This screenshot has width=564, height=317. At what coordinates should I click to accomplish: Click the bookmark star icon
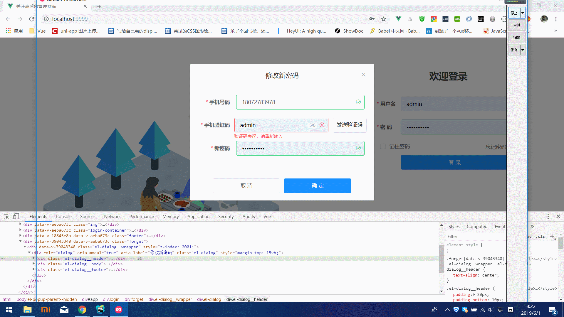click(384, 19)
